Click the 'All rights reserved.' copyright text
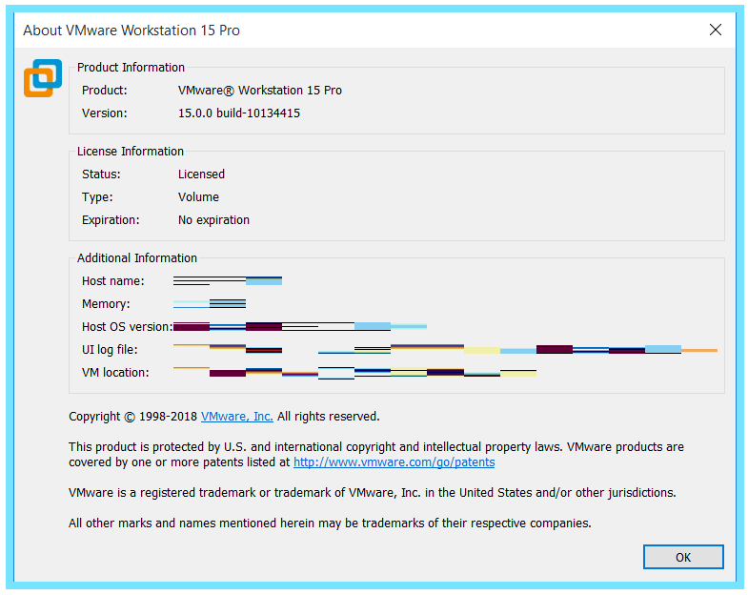The height and width of the screenshot is (595, 748). point(328,417)
